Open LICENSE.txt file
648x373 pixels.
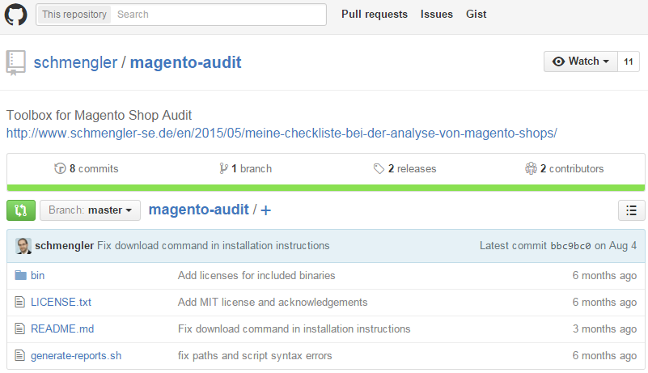[61, 303]
